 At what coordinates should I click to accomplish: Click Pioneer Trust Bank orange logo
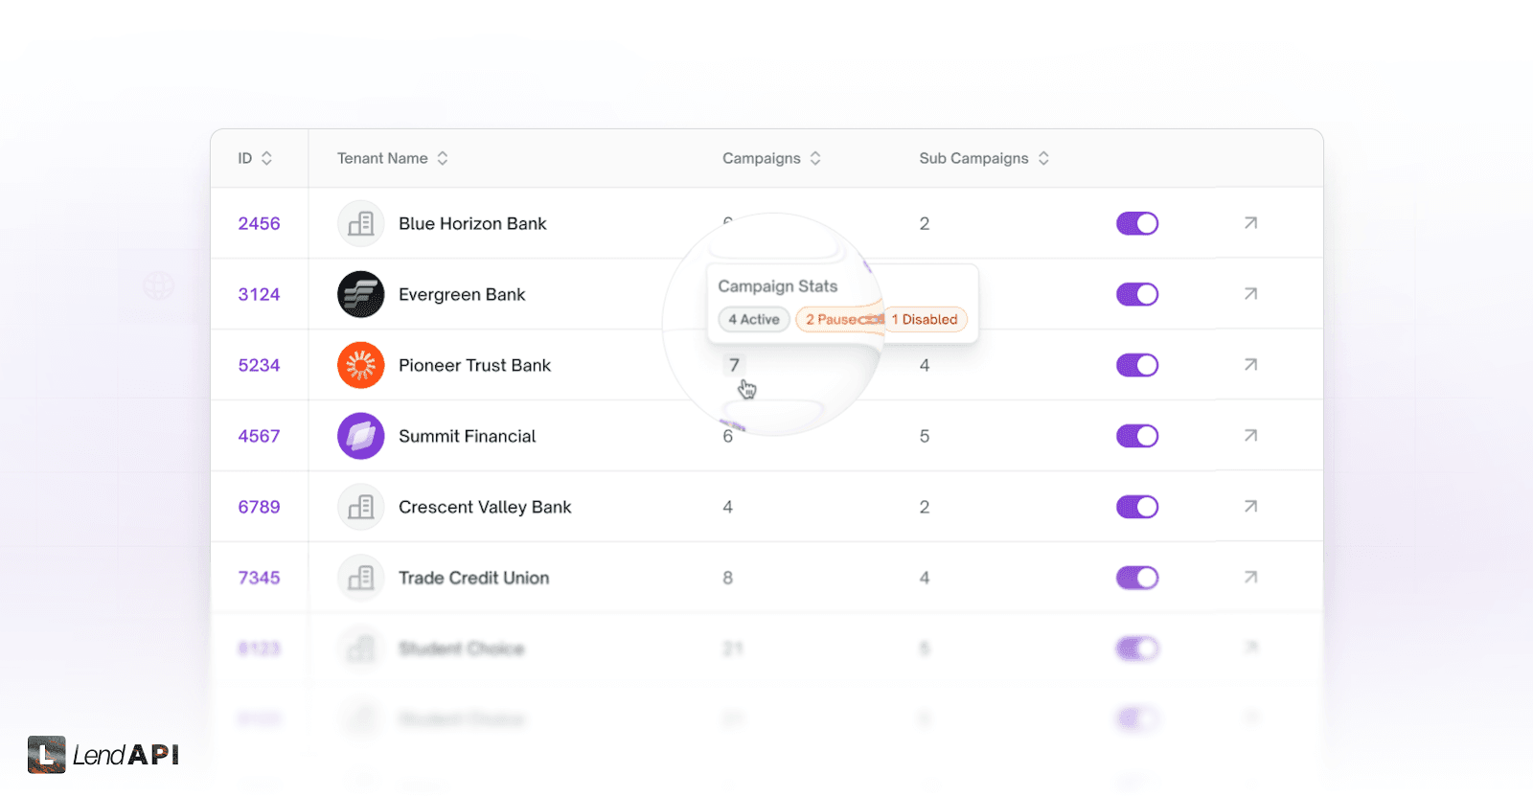click(x=361, y=365)
